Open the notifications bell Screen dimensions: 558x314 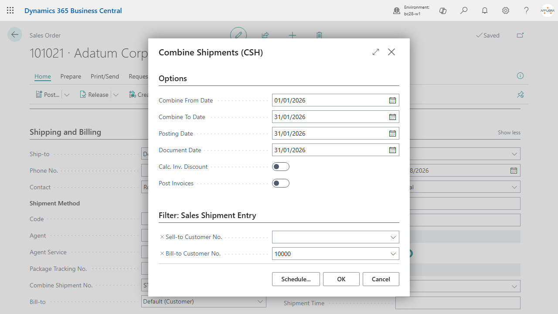pos(485,10)
